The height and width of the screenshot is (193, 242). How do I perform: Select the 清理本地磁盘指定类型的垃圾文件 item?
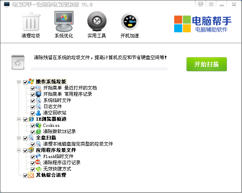pos(78,144)
